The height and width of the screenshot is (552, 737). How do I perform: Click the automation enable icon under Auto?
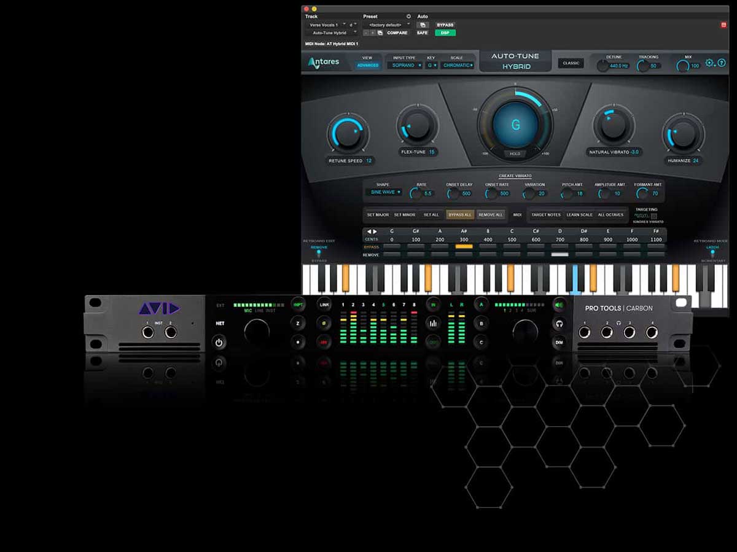423,25
